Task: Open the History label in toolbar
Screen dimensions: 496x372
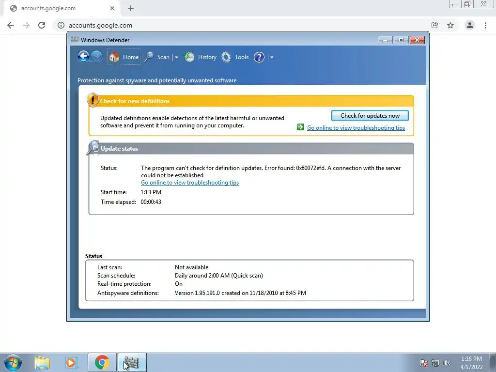Action: tap(207, 57)
